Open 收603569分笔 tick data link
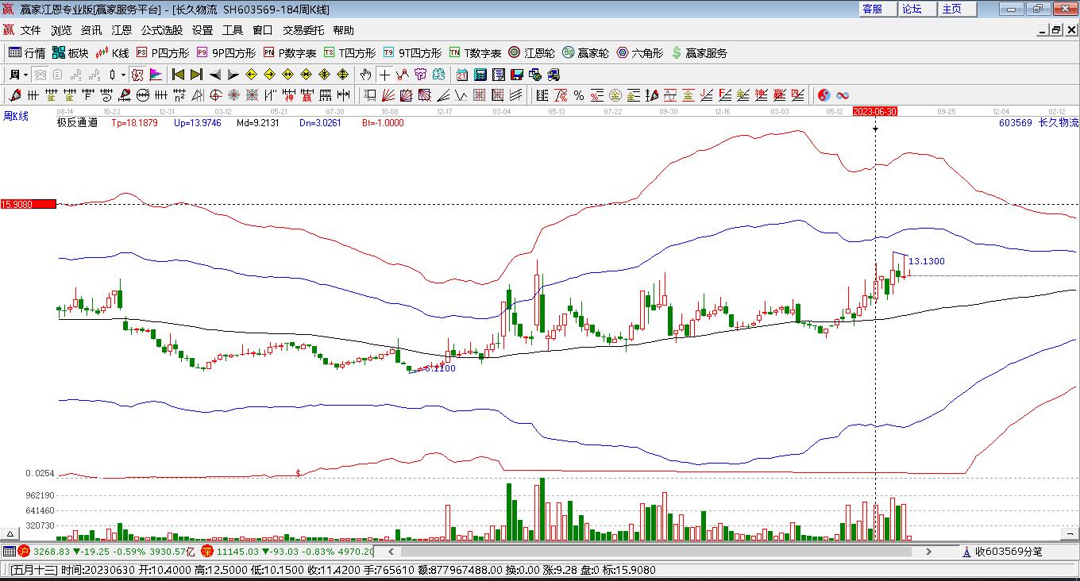Viewport: 1080px width, 581px height. (x=1002, y=551)
